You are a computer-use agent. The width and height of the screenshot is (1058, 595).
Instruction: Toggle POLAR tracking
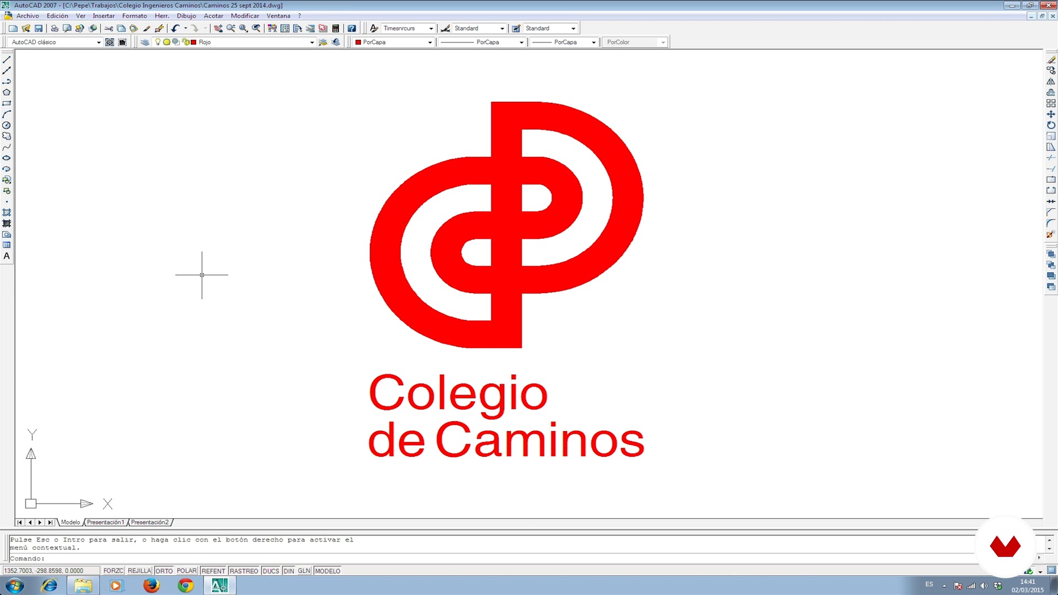coord(187,571)
